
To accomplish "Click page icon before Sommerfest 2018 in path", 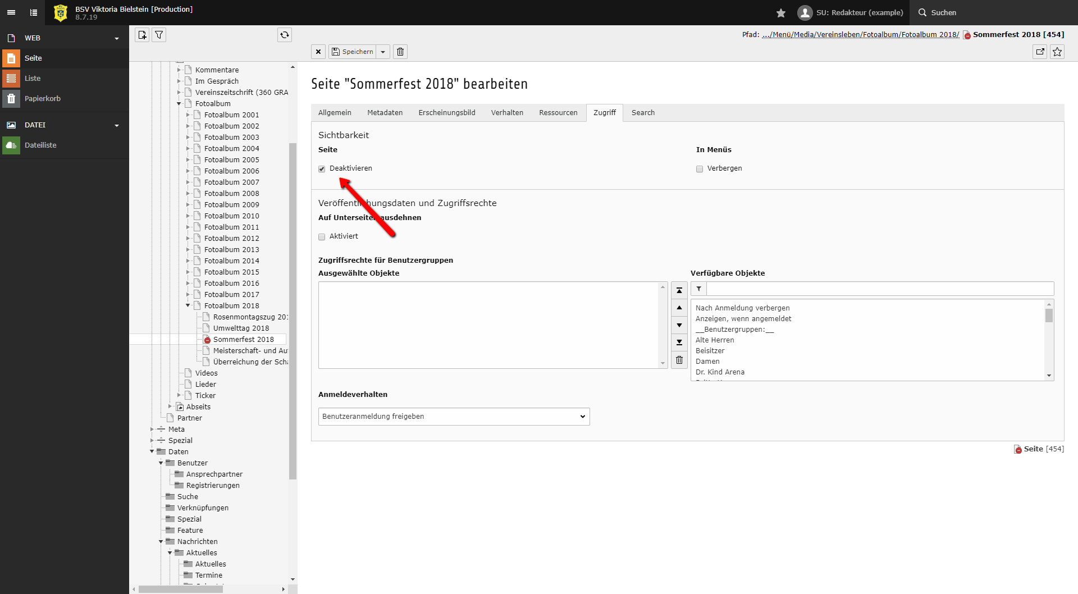I will [x=967, y=35].
